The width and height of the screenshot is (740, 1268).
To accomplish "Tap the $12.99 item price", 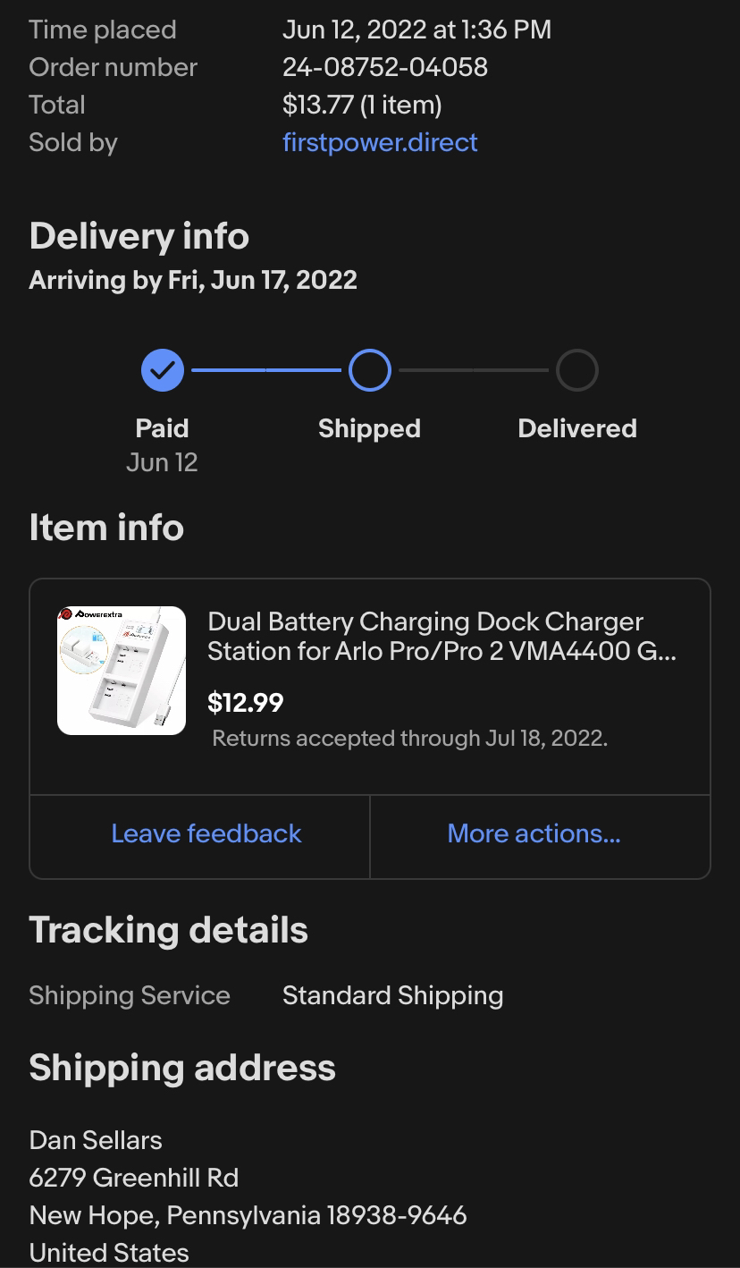I will (246, 703).
